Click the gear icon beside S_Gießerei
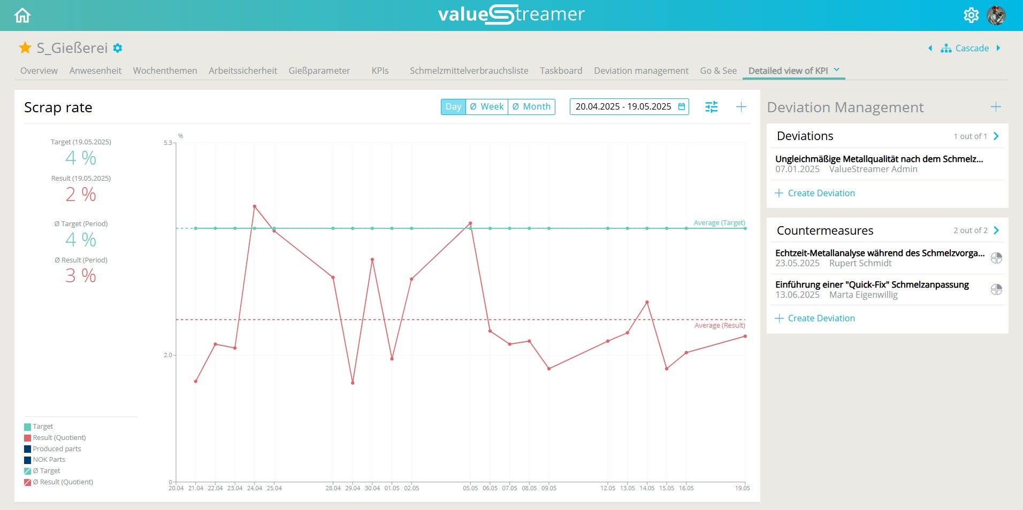1023x510 pixels. point(117,48)
